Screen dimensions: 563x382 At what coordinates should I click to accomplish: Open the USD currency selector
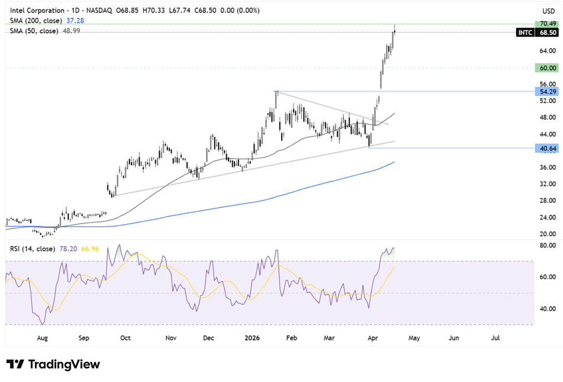pos(548,11)
